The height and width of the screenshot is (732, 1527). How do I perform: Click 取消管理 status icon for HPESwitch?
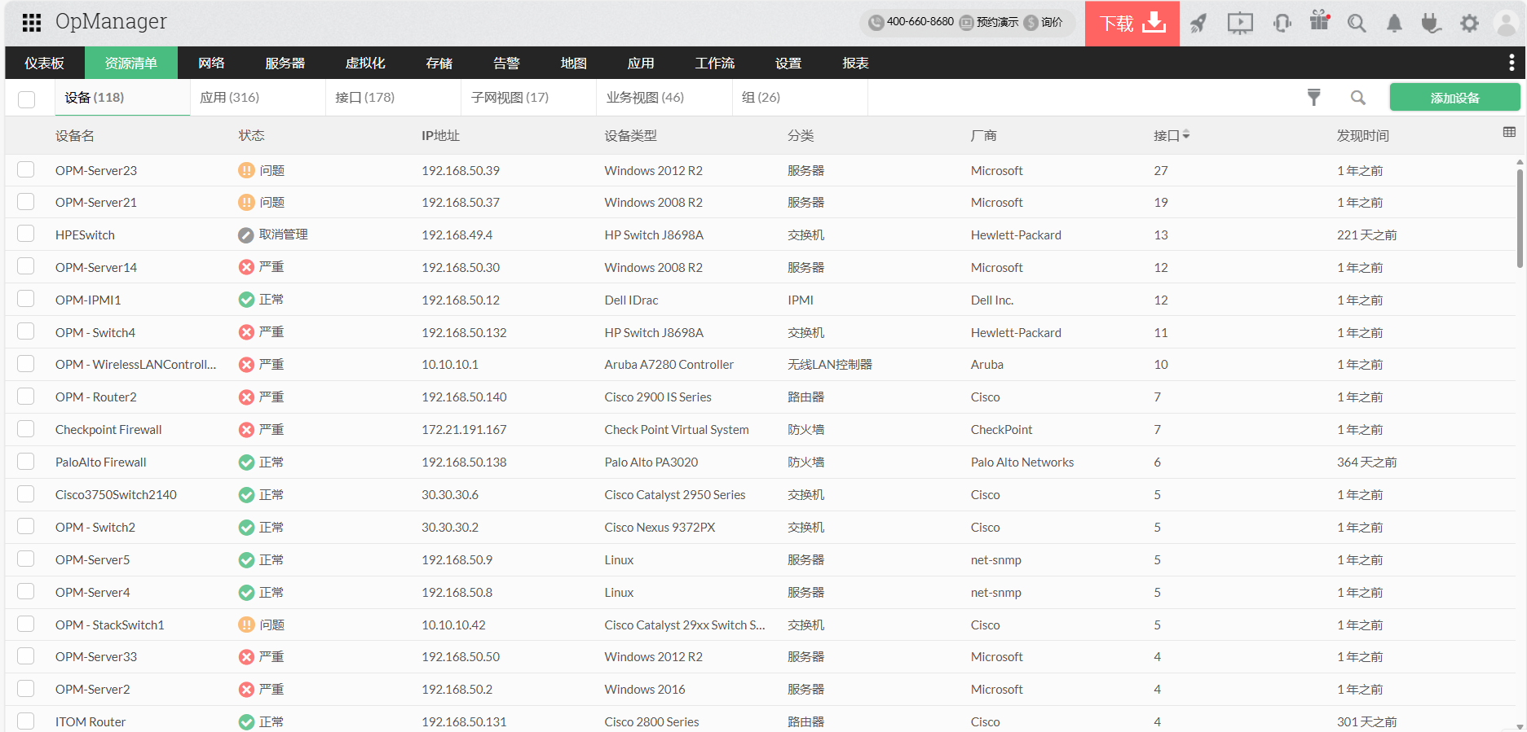pos(246,235)
